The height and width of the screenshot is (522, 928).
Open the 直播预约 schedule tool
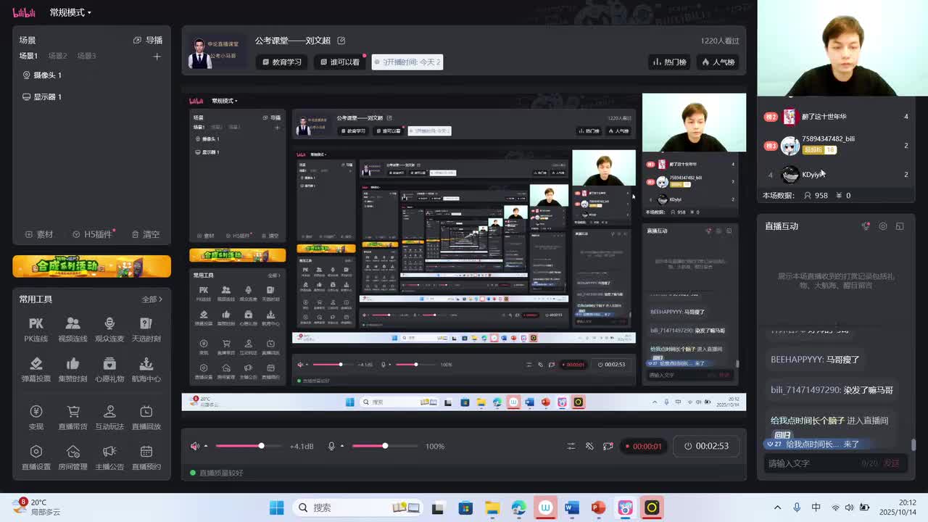[x=146, y=457]
